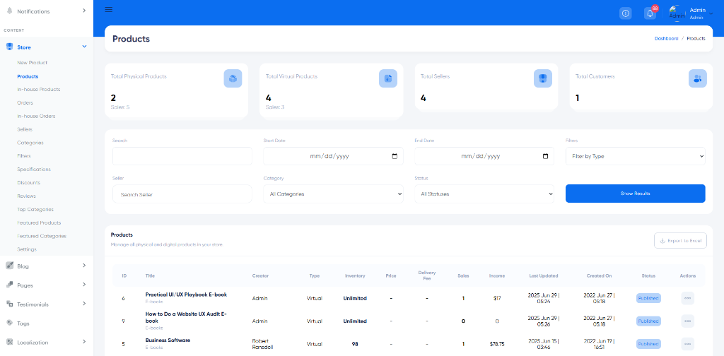Open Filters sidebar item
The width and height of the screenshot is (724, 356).
point(24,156)
